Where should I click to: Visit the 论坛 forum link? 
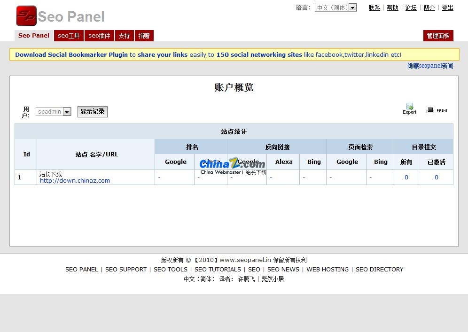411,8
